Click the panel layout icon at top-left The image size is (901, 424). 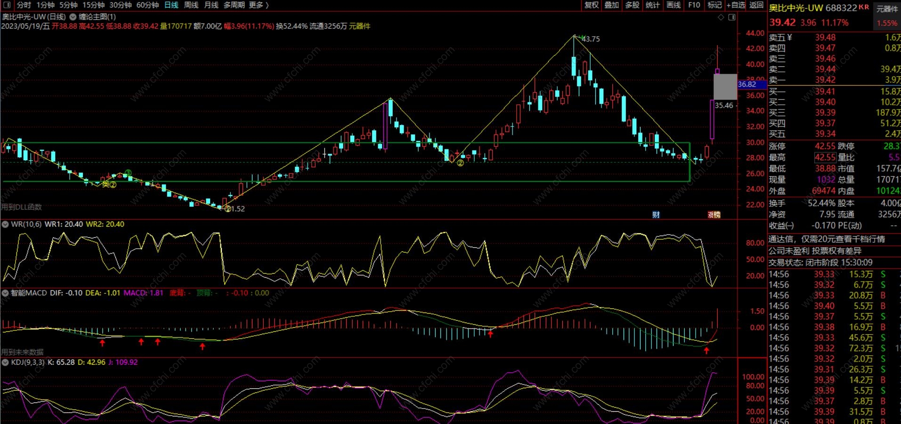coord(7,5)
